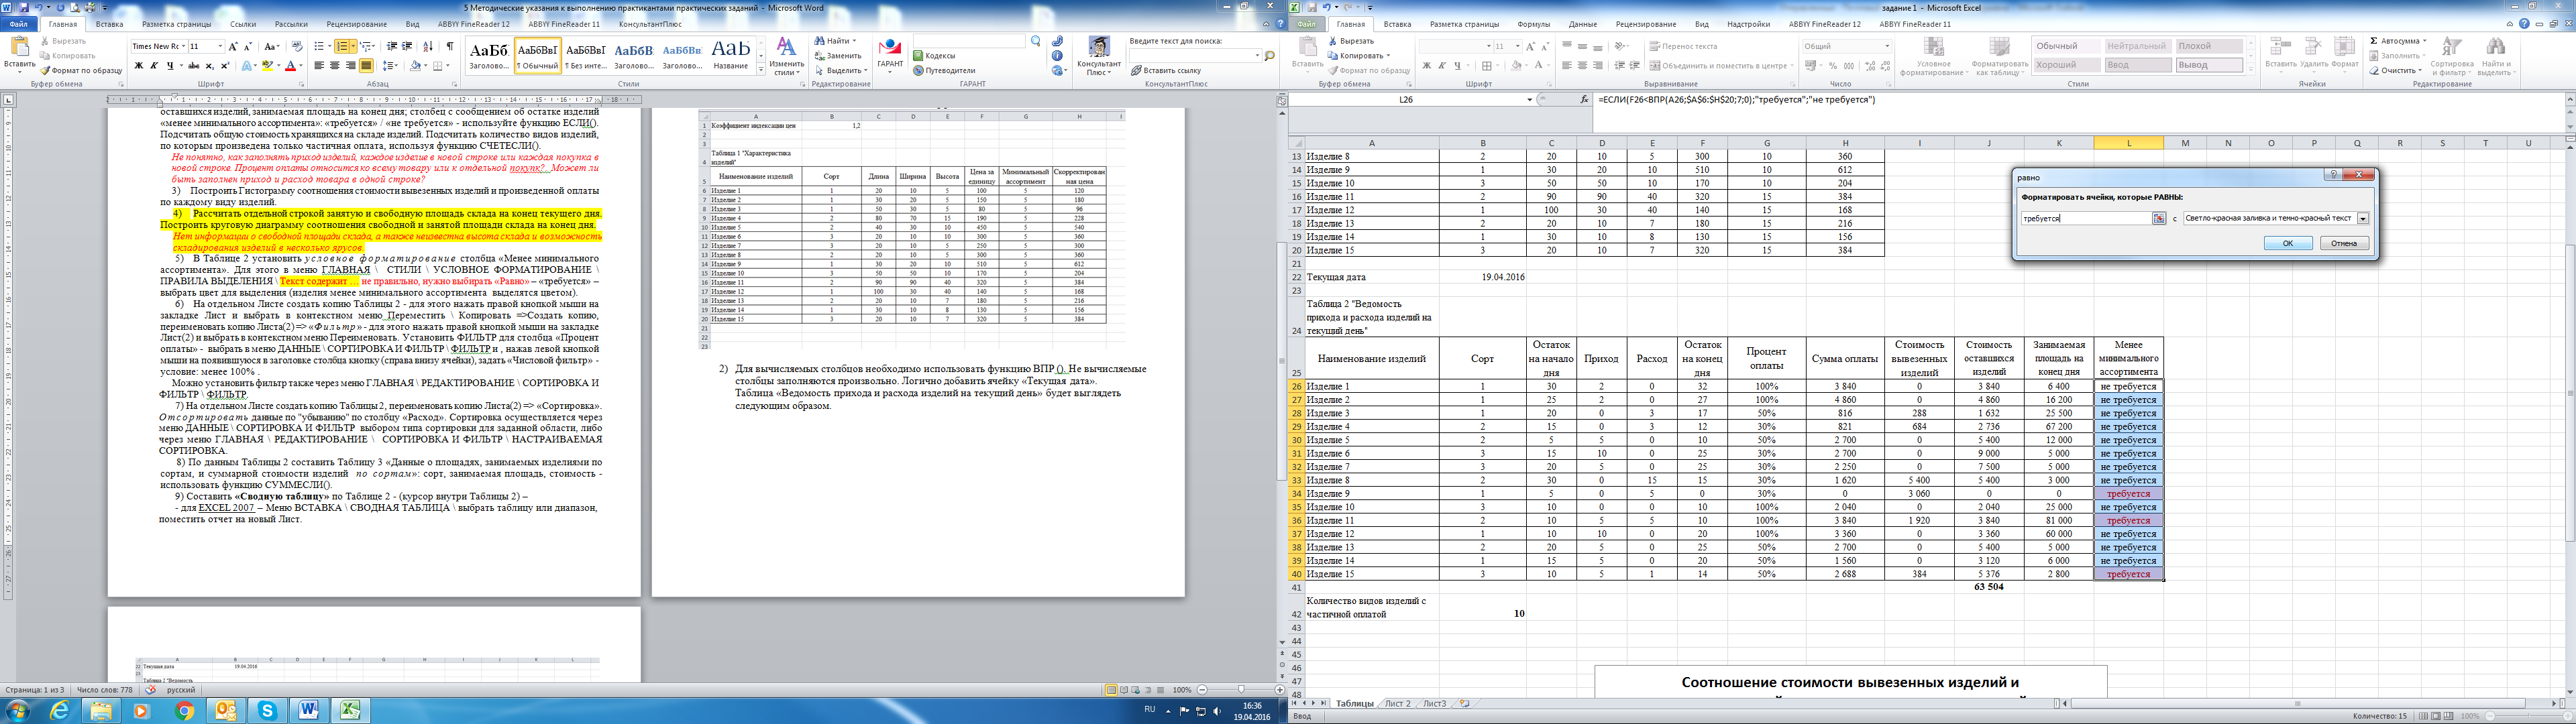Click the sort (А-Я) icon in Word's paragraph group

[x=428, y=46]
